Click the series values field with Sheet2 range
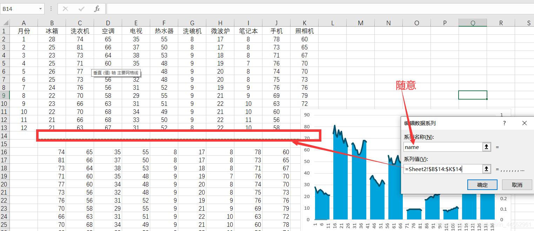 [x=443, y=169]
